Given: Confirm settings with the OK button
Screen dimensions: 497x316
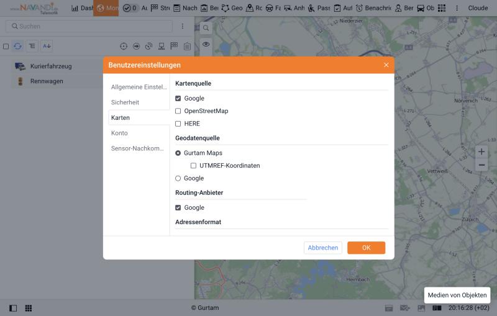Looking at the screenshot, I should (366, 248).
